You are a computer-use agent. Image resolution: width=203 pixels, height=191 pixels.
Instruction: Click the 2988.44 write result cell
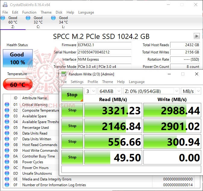pyautogui.click(x=172, y=110)
